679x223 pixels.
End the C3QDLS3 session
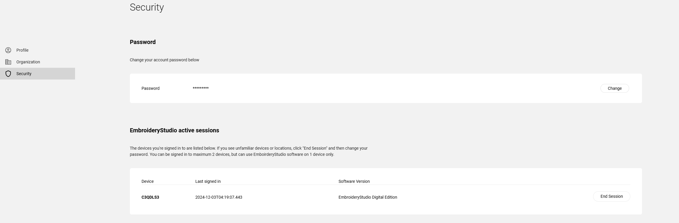612,196
